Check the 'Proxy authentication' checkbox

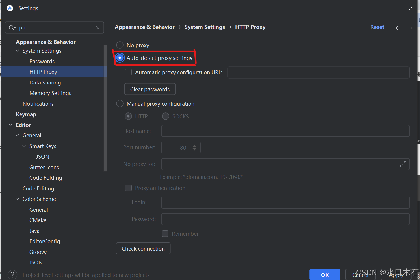coord(128,188)
